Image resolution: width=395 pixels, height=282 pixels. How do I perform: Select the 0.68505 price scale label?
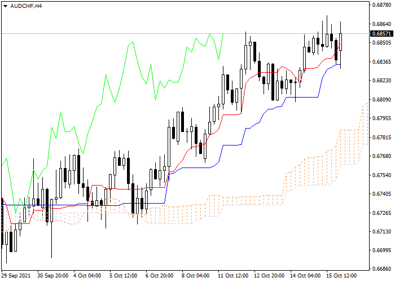pyautogui.click(x=381, y=43)
